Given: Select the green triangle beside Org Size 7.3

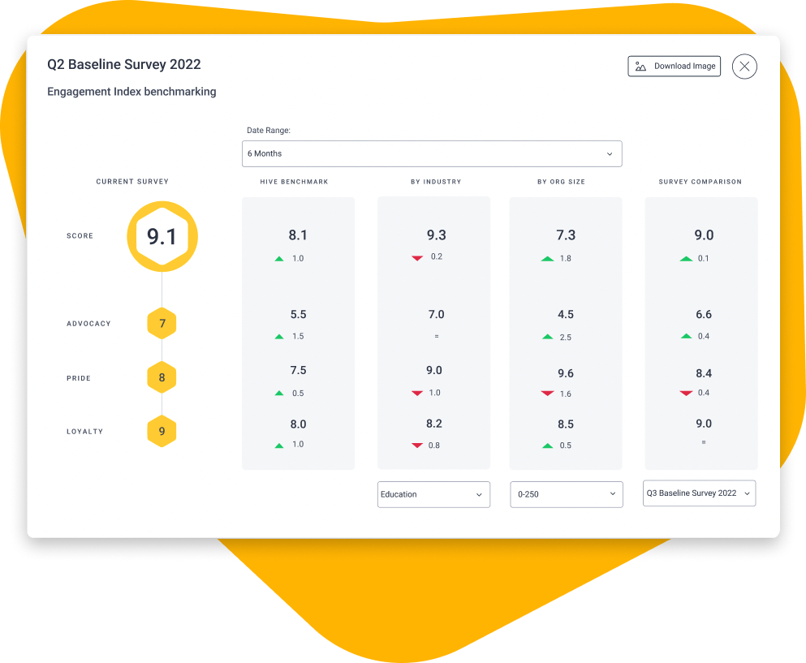Looking at the screenshot, I should coord(546,259).
